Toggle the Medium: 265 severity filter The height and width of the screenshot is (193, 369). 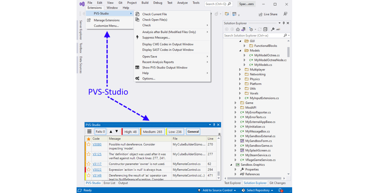click(x=152, y=132)
